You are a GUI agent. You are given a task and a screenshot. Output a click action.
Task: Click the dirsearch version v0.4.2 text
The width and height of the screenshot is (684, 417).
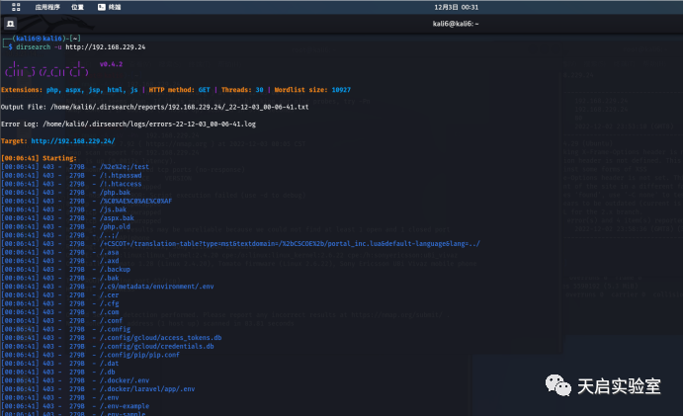[112, 64]
